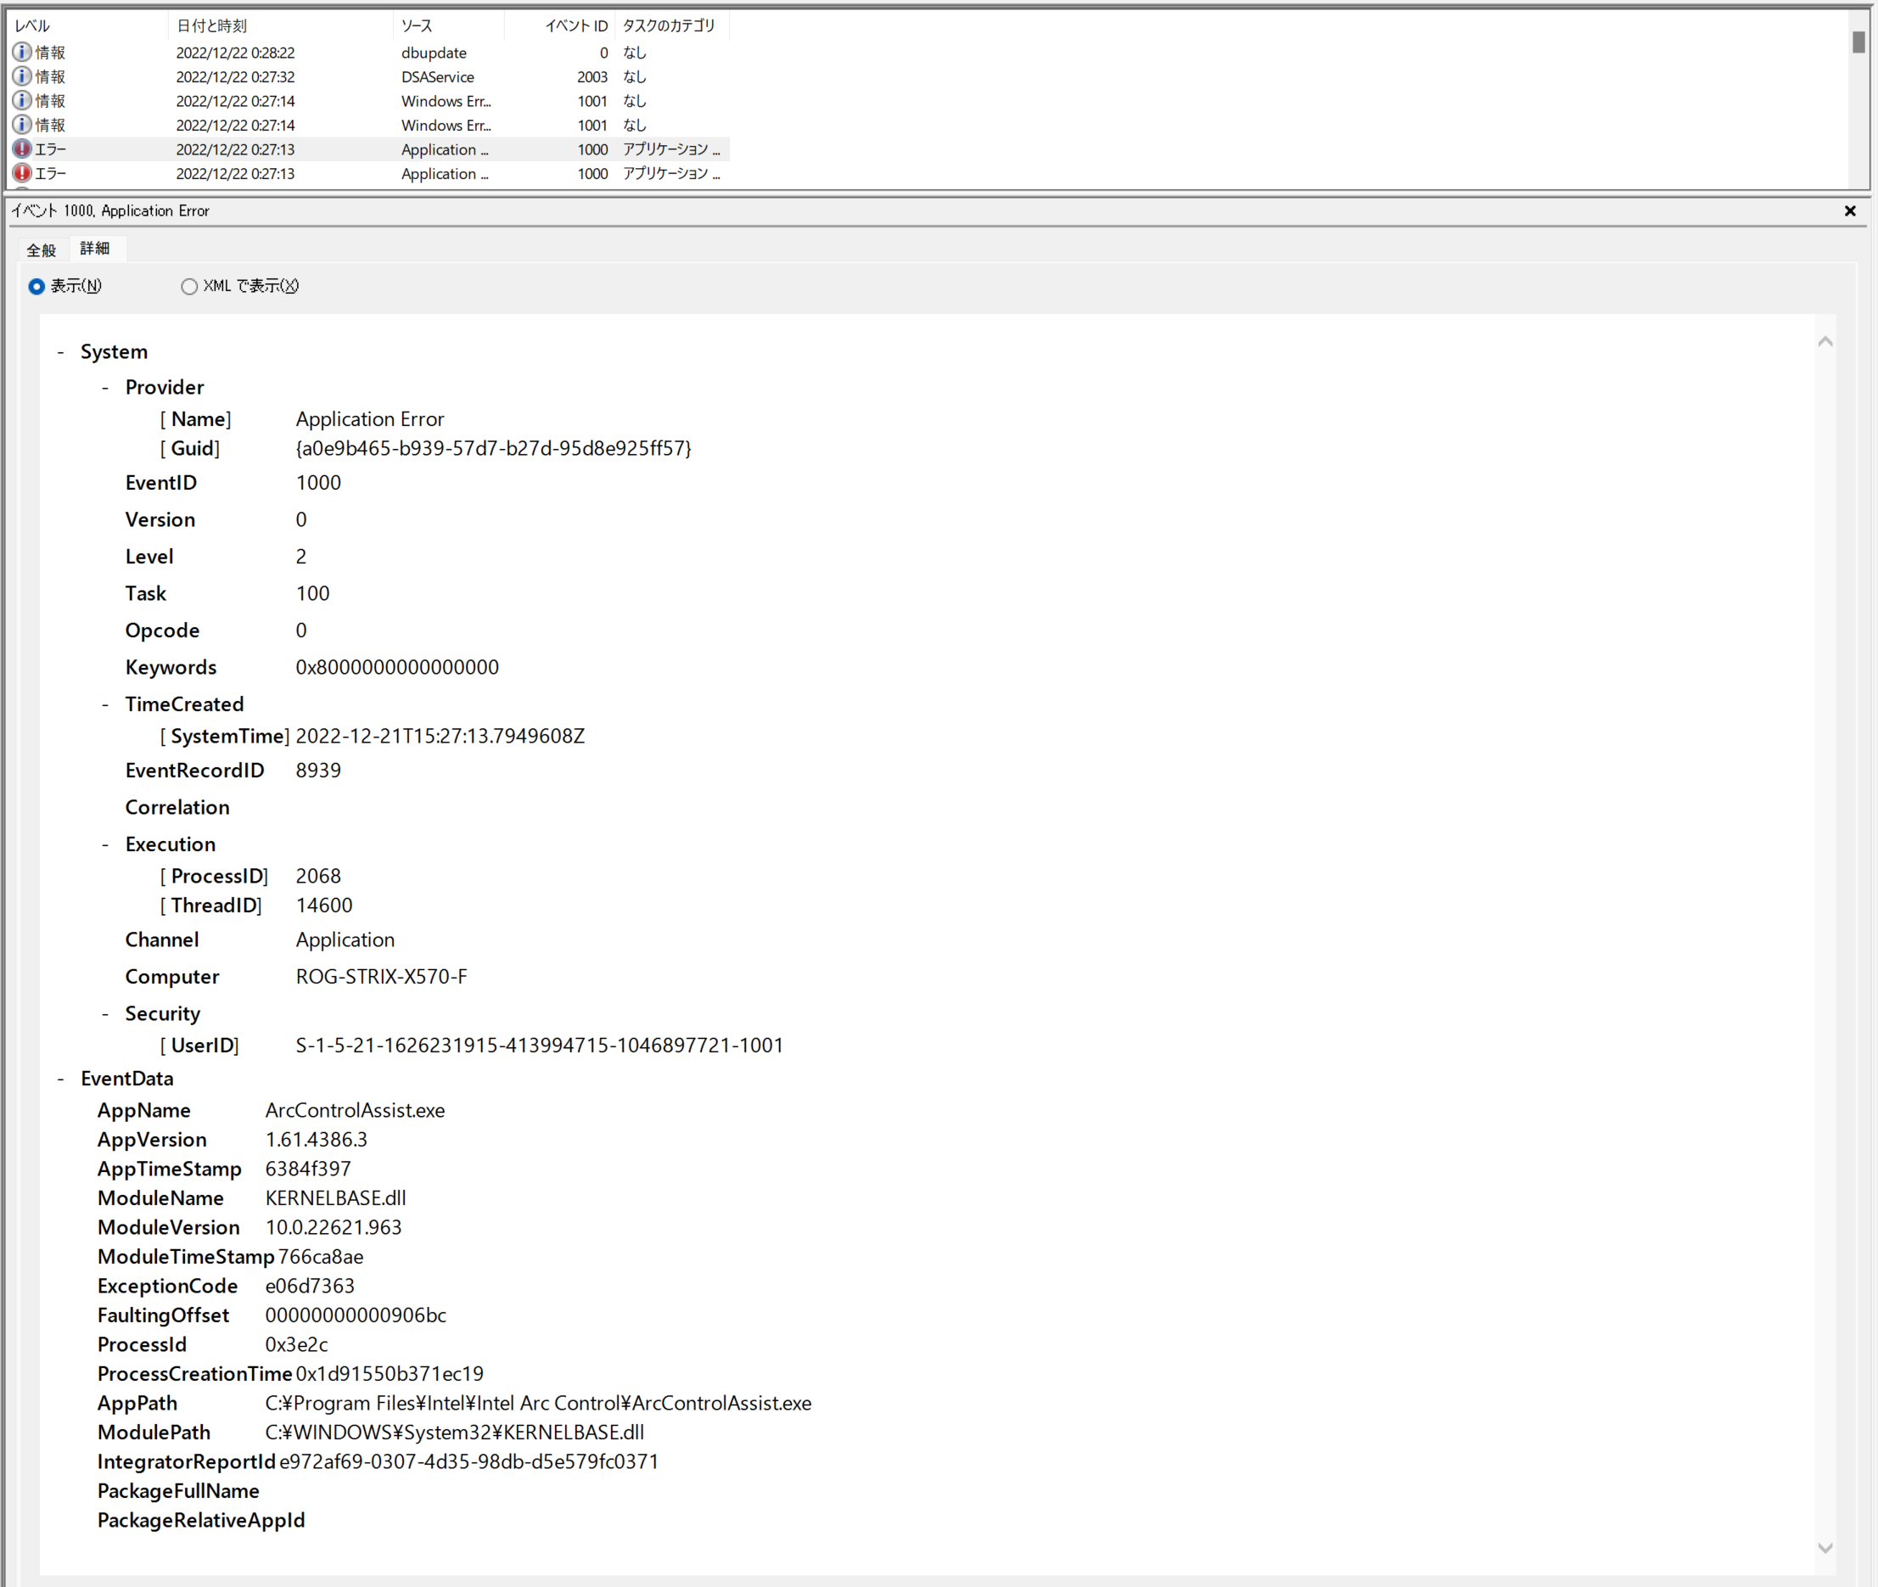This screenshot has height=1587, width=1878.
Task: Switch to the 詳細 tab
Action: point(95,250)
